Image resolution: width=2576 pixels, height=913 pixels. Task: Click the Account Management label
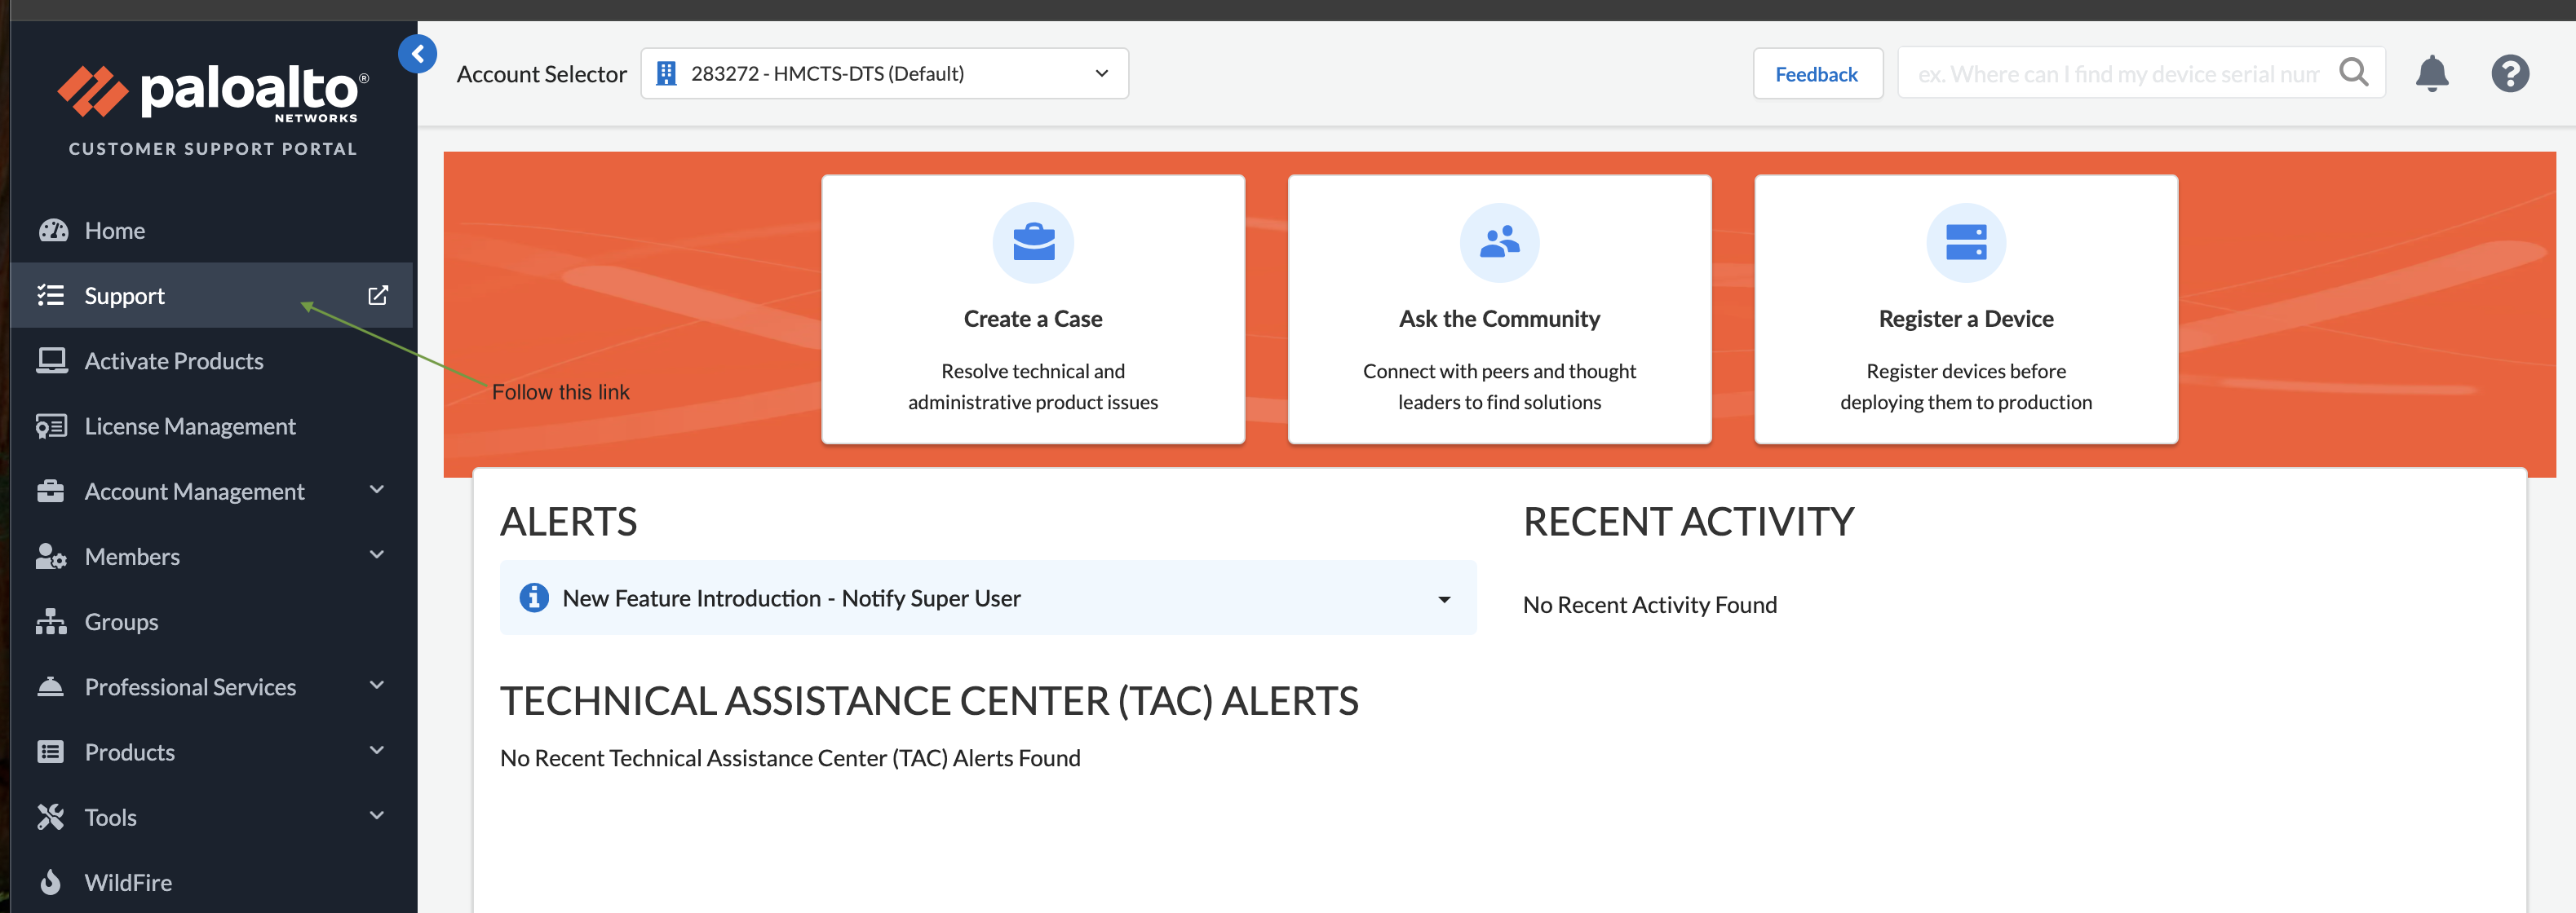tap(194, 492)
